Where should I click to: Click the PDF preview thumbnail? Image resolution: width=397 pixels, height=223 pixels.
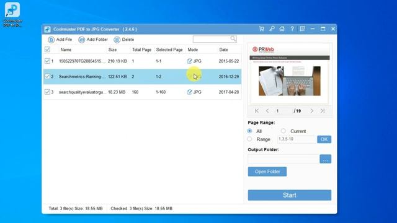[x=290, y=74]
